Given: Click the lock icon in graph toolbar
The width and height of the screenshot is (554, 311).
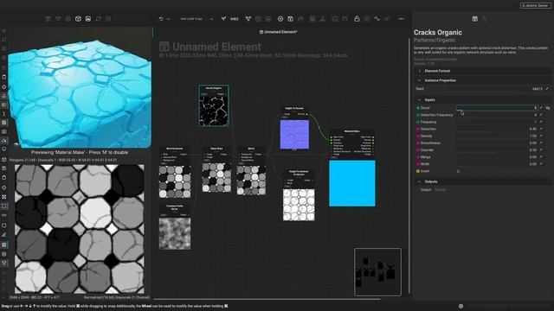Looking at the screenshot, I should 357,19.
